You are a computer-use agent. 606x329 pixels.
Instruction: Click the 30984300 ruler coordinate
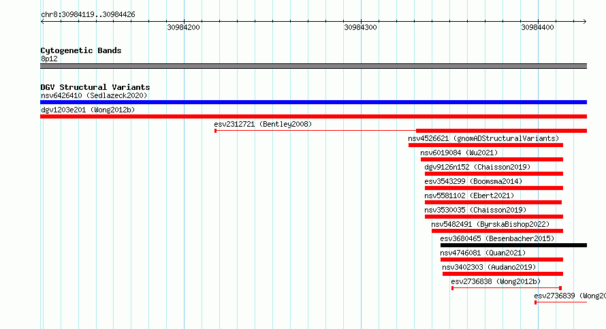click(360, 27)
